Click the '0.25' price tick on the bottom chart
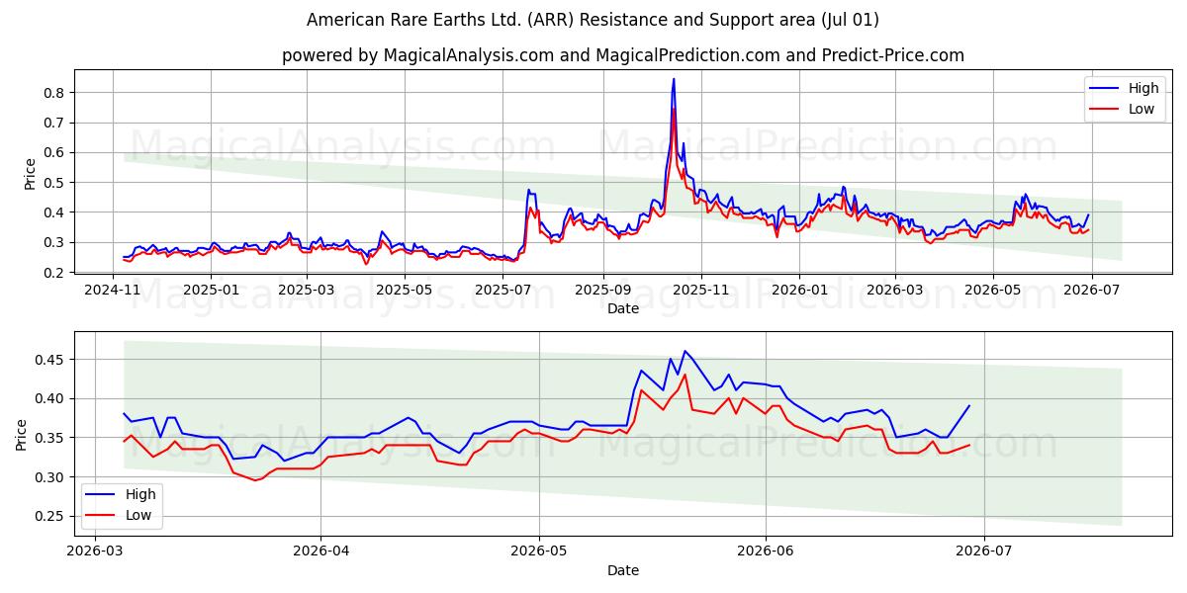Image resolution: width=1187 pixels, height=593 pixels. (51, 516)
